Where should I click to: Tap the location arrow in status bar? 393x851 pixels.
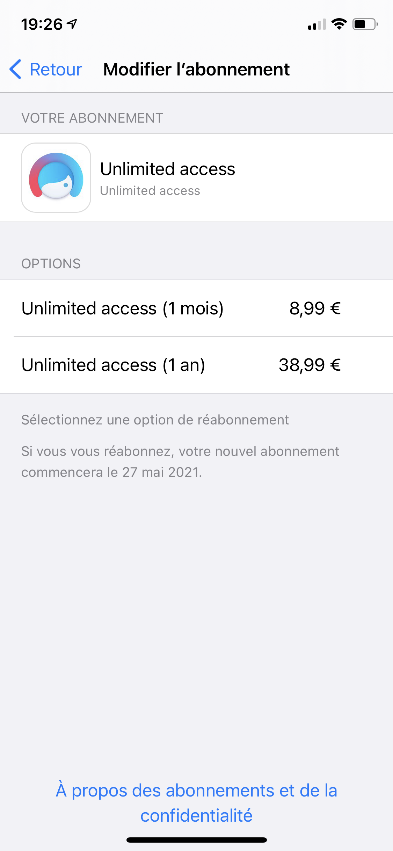(72, 24)
